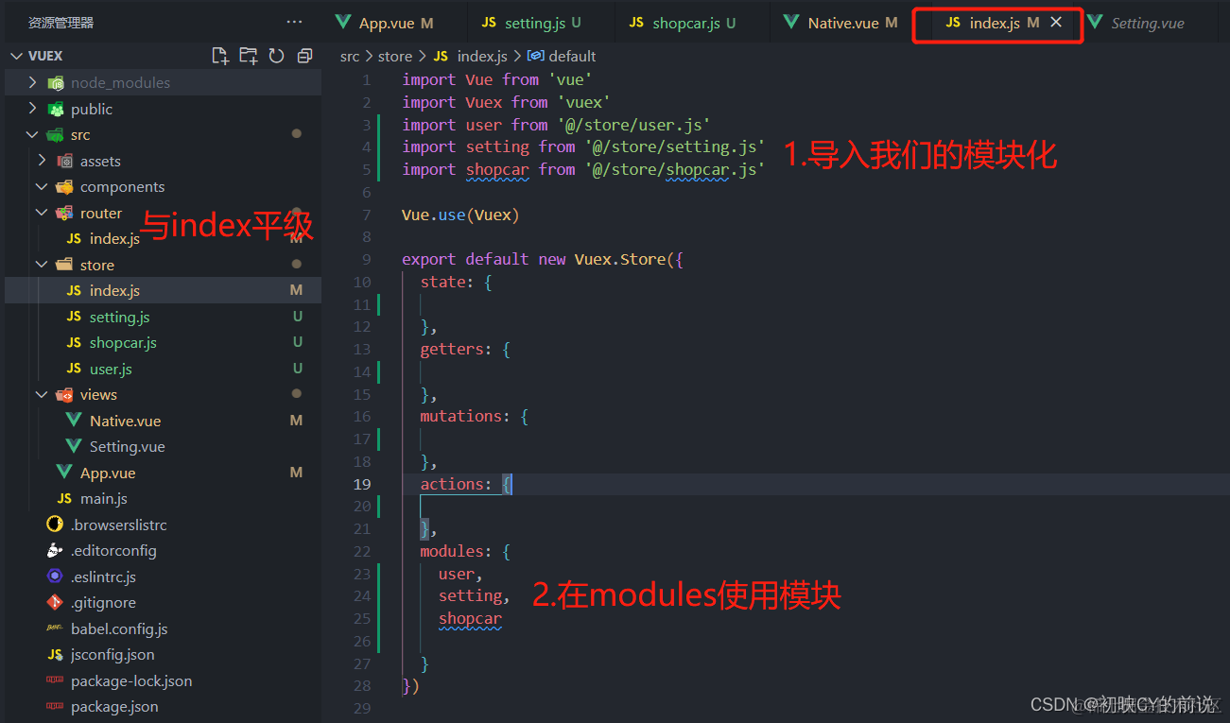1230x723 pixels.
Task: Click the Vue icon beside Native.vue in tree
Action: pyautogui.click(x=74, y=421)
